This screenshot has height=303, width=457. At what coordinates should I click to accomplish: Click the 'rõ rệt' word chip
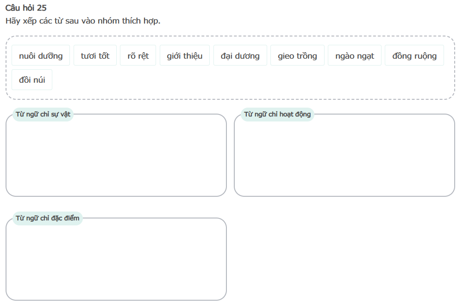[x=138, y=55]
